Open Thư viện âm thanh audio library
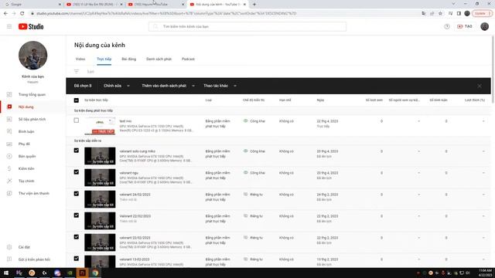The width and height of the screenshot is (495, 278). [x=33, y=193]
